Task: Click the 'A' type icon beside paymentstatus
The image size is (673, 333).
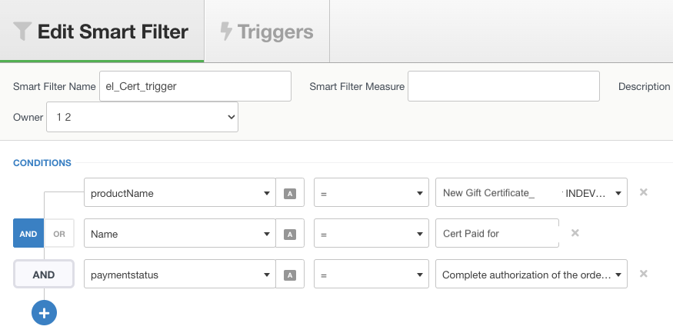Action: coord(290,275)
